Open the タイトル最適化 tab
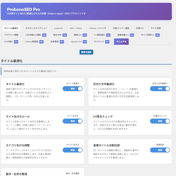Viewport: 176px width, 176px height. (x=11, y=28)
